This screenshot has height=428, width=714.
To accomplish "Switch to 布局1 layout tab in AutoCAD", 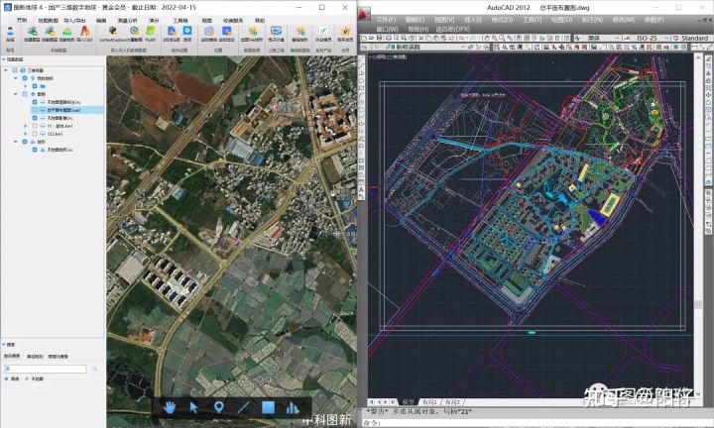I will tap(429, 401).
